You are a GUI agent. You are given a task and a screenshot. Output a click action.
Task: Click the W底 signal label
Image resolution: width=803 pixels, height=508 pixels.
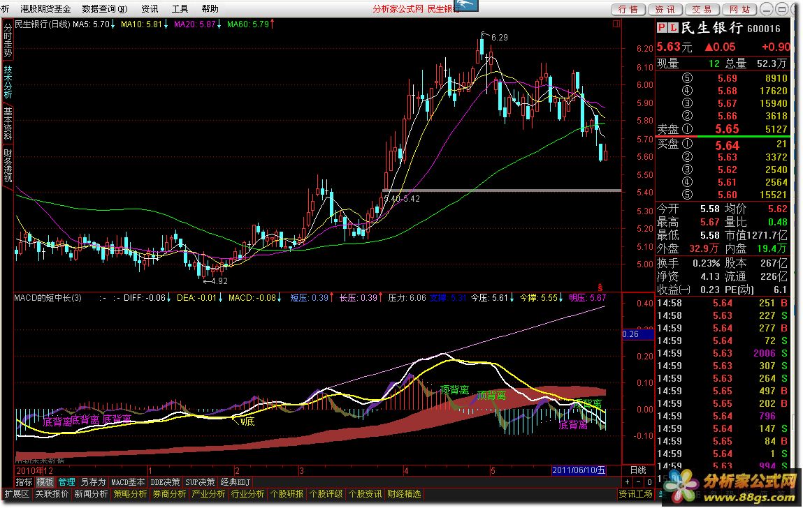click(247, 421)
